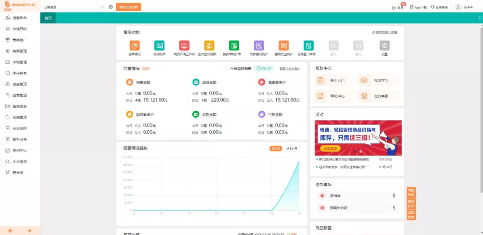Image resolution: width=483 pixels, height=235 pixels.
Task: Open 搜索菜单 in sidebar
Action: tap(20, 18)
